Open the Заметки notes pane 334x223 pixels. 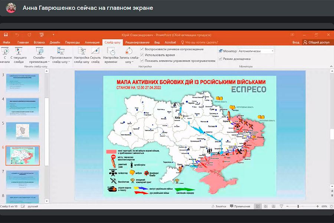[x=219, y=206]
